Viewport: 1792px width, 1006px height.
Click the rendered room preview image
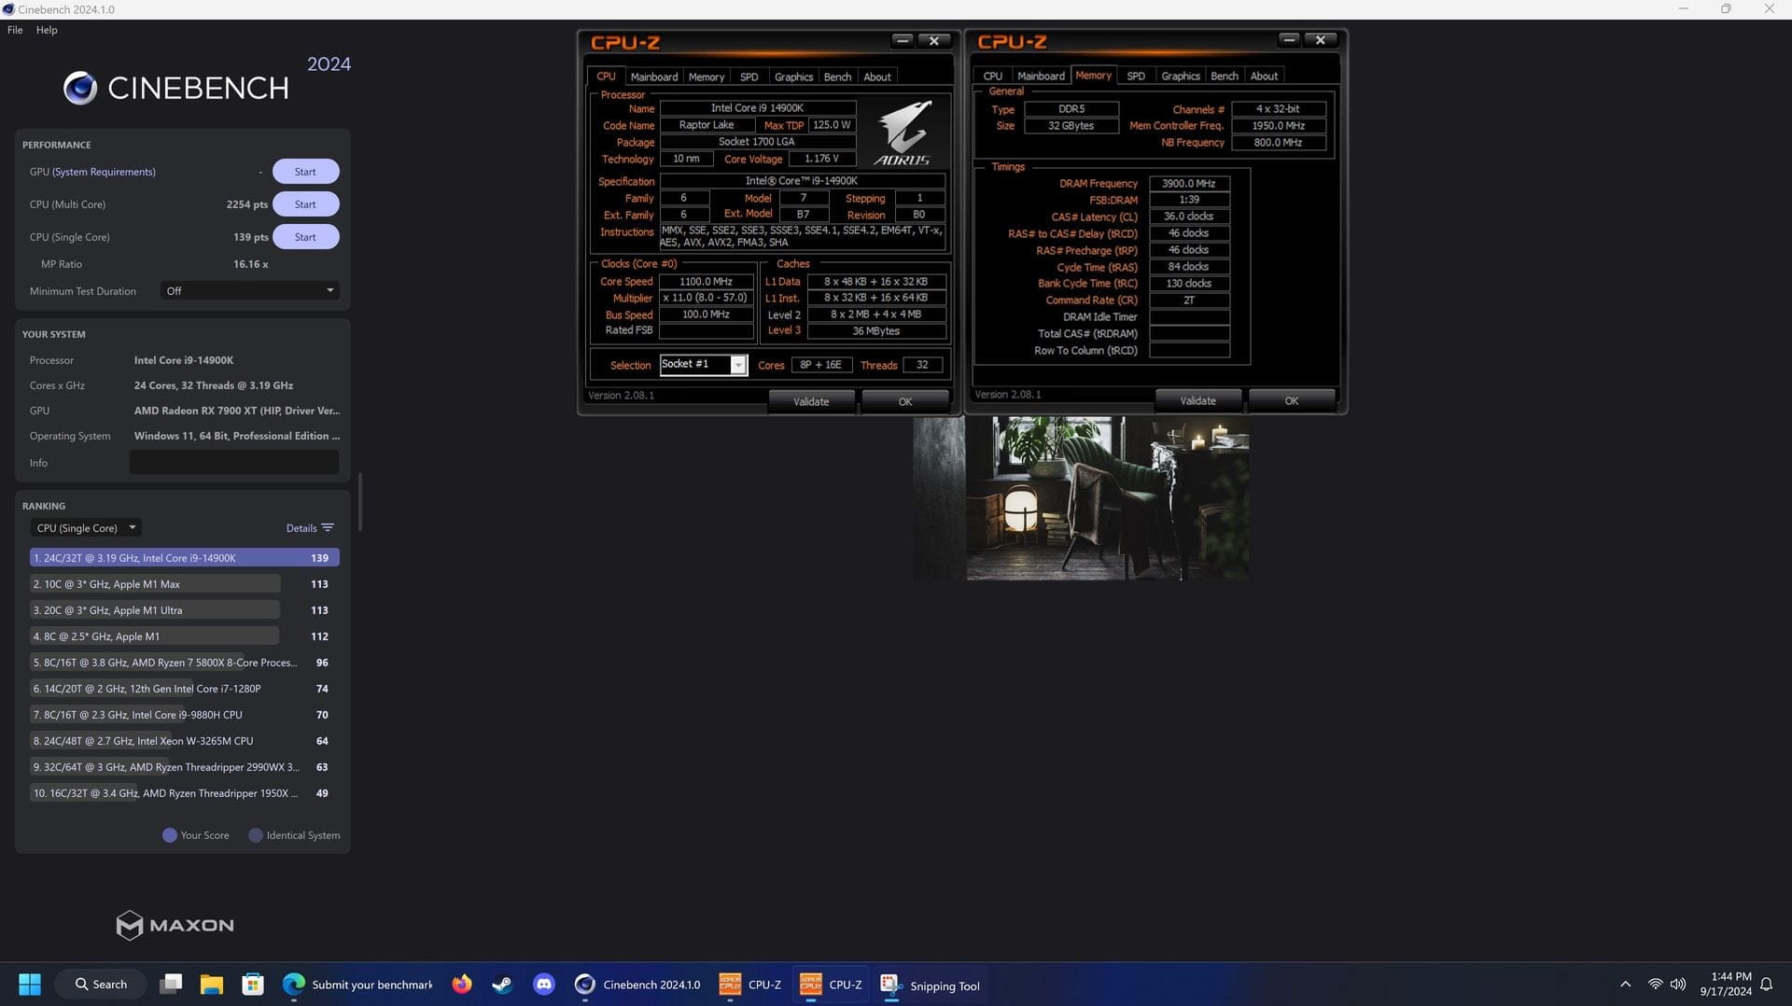pos(1081,498)
